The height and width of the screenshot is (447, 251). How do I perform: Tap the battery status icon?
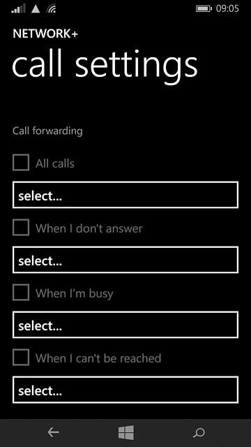[x=204, y=9]
